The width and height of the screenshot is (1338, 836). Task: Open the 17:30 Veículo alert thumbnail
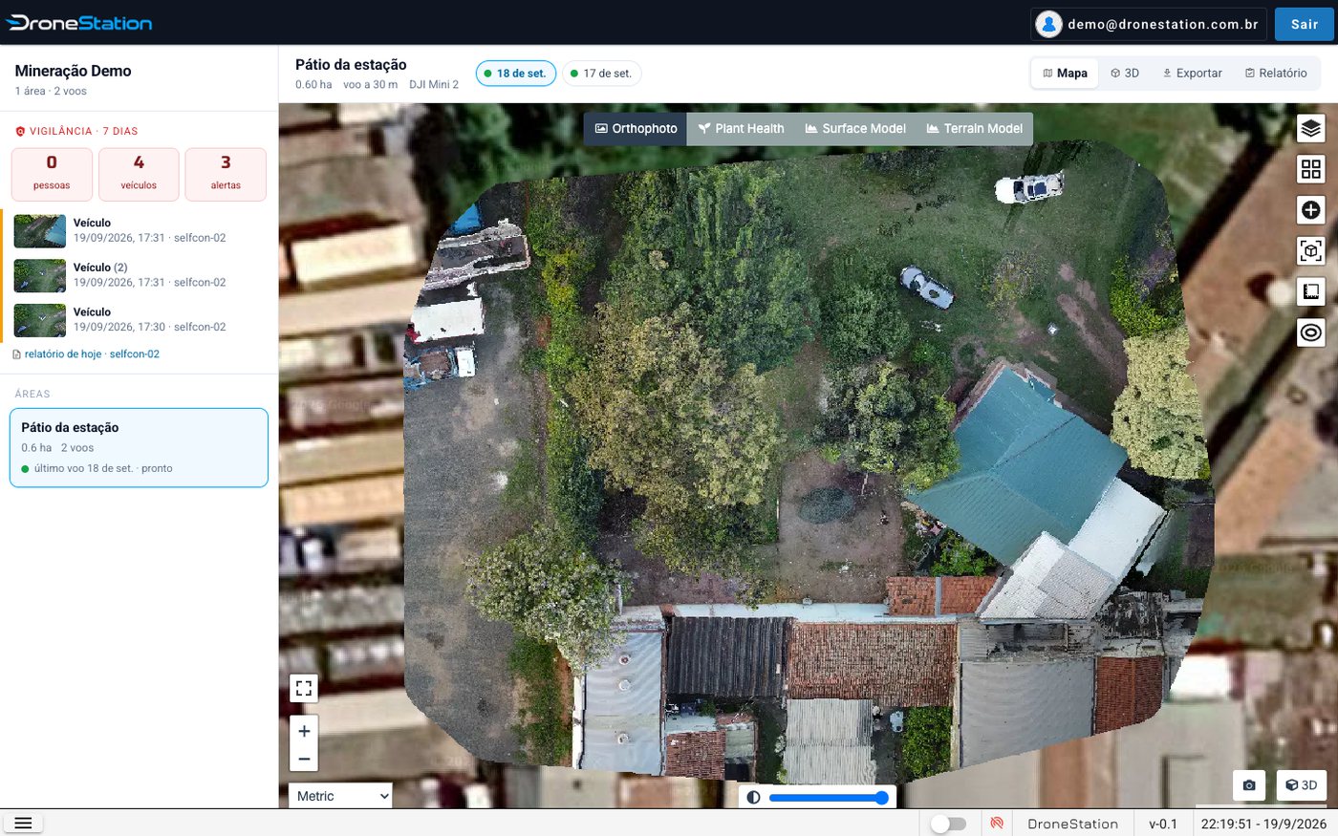(x=40, y=320)
